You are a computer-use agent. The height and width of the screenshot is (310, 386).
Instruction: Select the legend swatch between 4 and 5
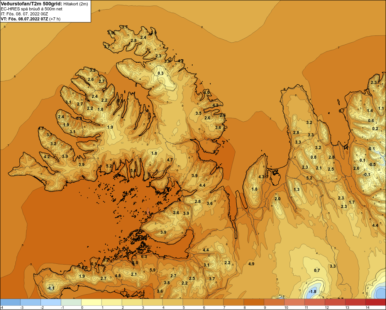click(x=173, y=302)
